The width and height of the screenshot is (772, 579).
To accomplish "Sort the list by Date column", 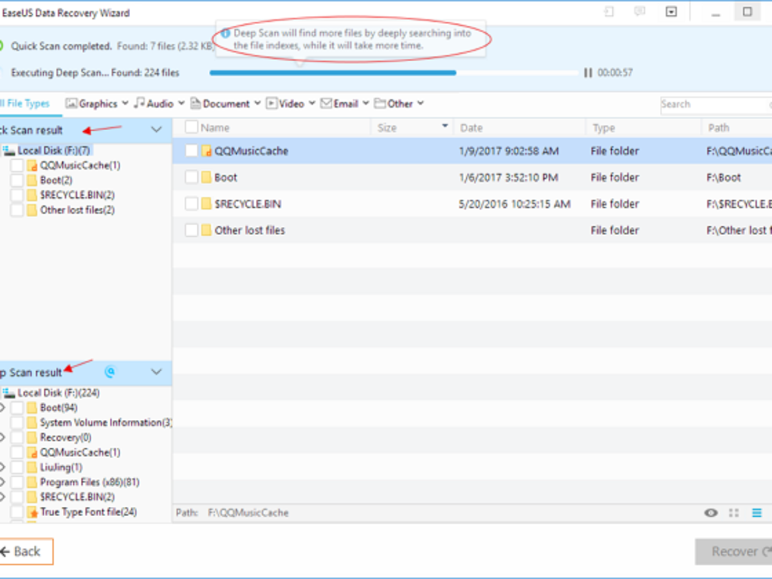I will pyautogui.click(x=472, y=127).
